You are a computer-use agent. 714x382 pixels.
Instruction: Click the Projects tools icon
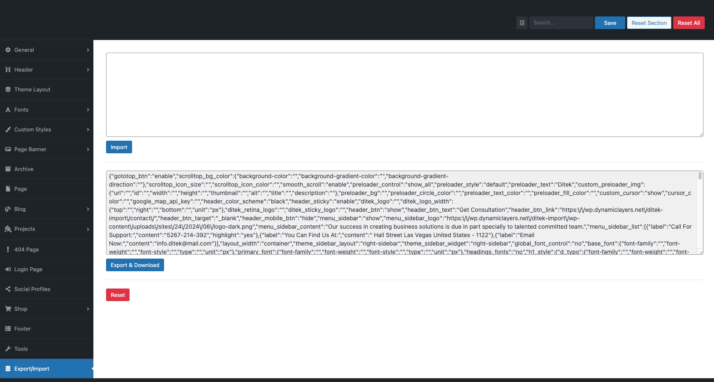(x=8, y=229)
